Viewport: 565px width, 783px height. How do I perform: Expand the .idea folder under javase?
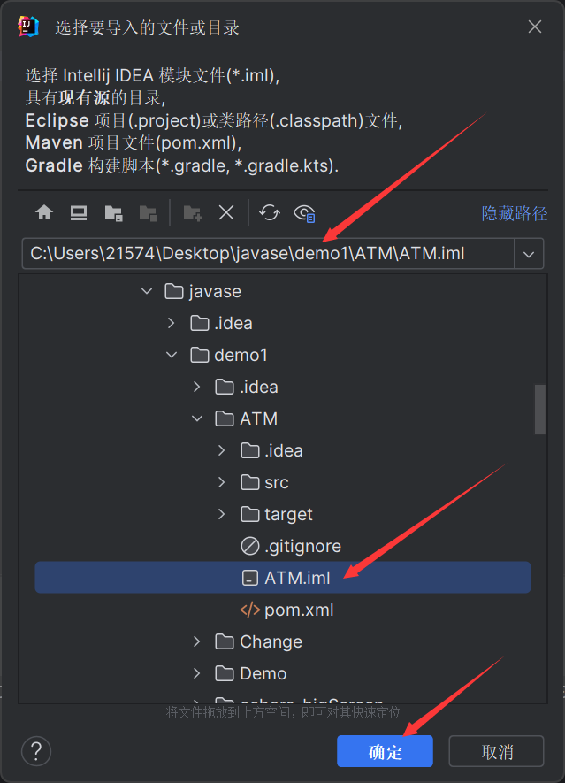pyautogui.click(x=172, y=323)
